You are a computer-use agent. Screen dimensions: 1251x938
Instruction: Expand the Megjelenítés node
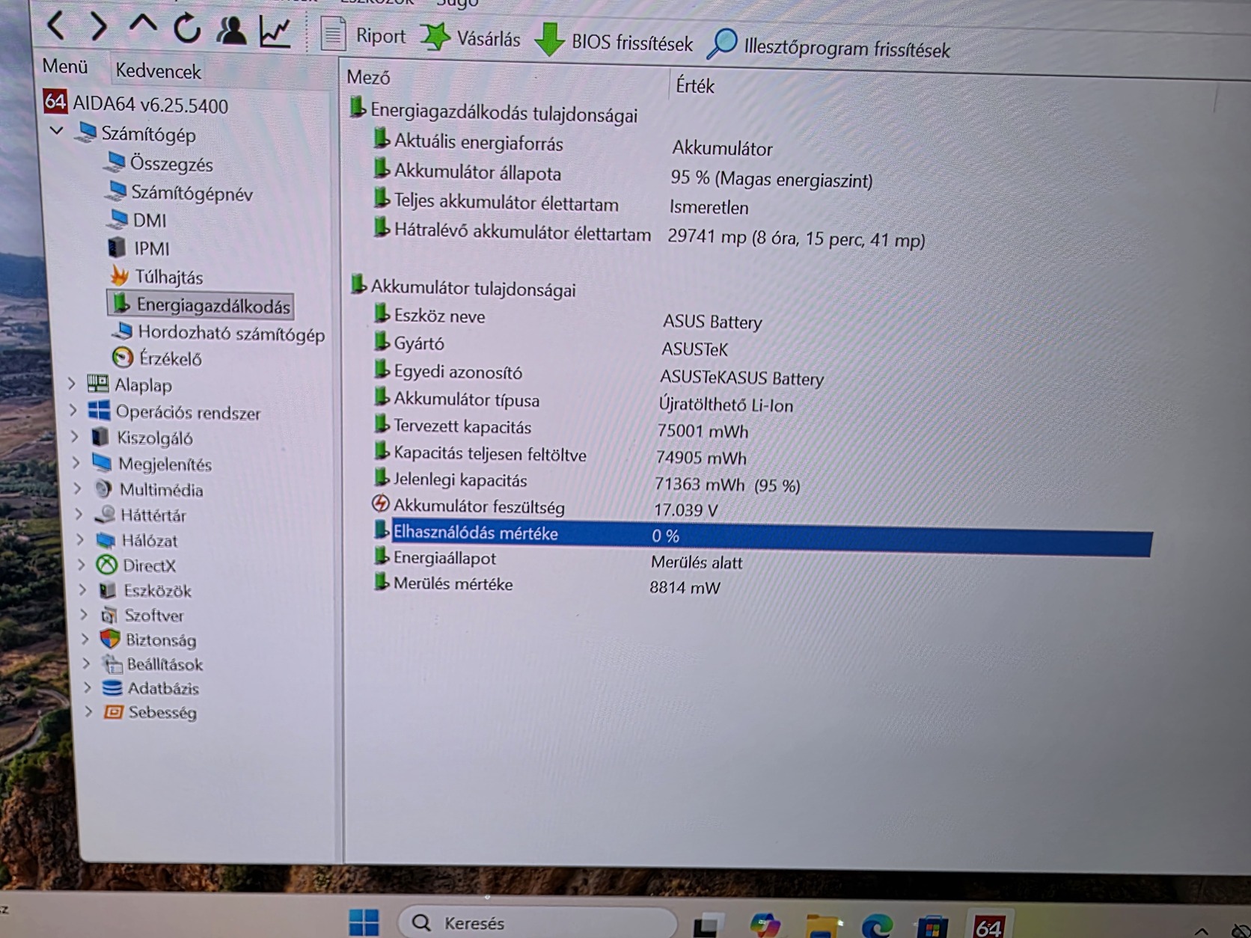[76, 462]
